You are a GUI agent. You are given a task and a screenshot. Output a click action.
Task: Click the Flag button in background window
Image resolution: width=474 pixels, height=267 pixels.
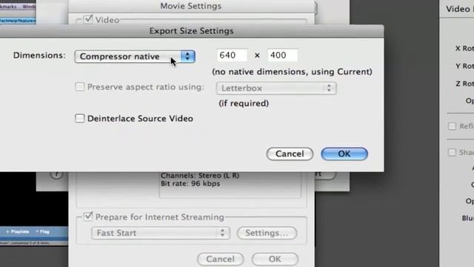click(42, 232)
